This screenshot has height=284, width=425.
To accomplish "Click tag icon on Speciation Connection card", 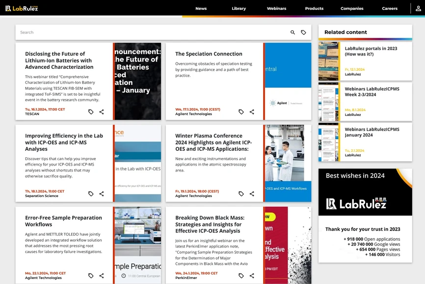I will (x=241, y=112).
